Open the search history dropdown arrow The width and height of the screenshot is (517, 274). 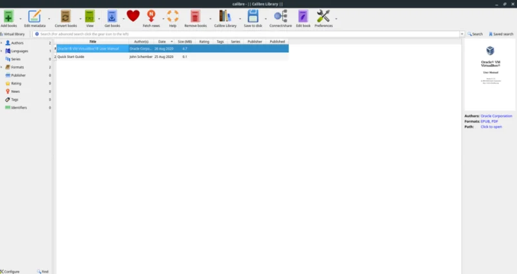(x=462, y=34)
